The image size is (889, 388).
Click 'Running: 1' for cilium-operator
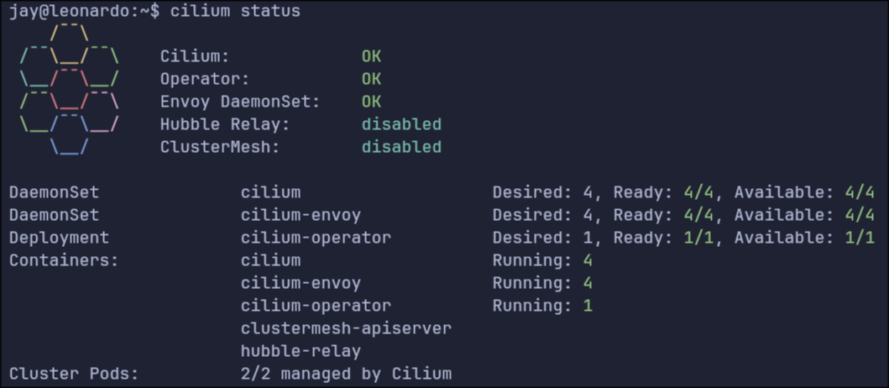[542, 306]
